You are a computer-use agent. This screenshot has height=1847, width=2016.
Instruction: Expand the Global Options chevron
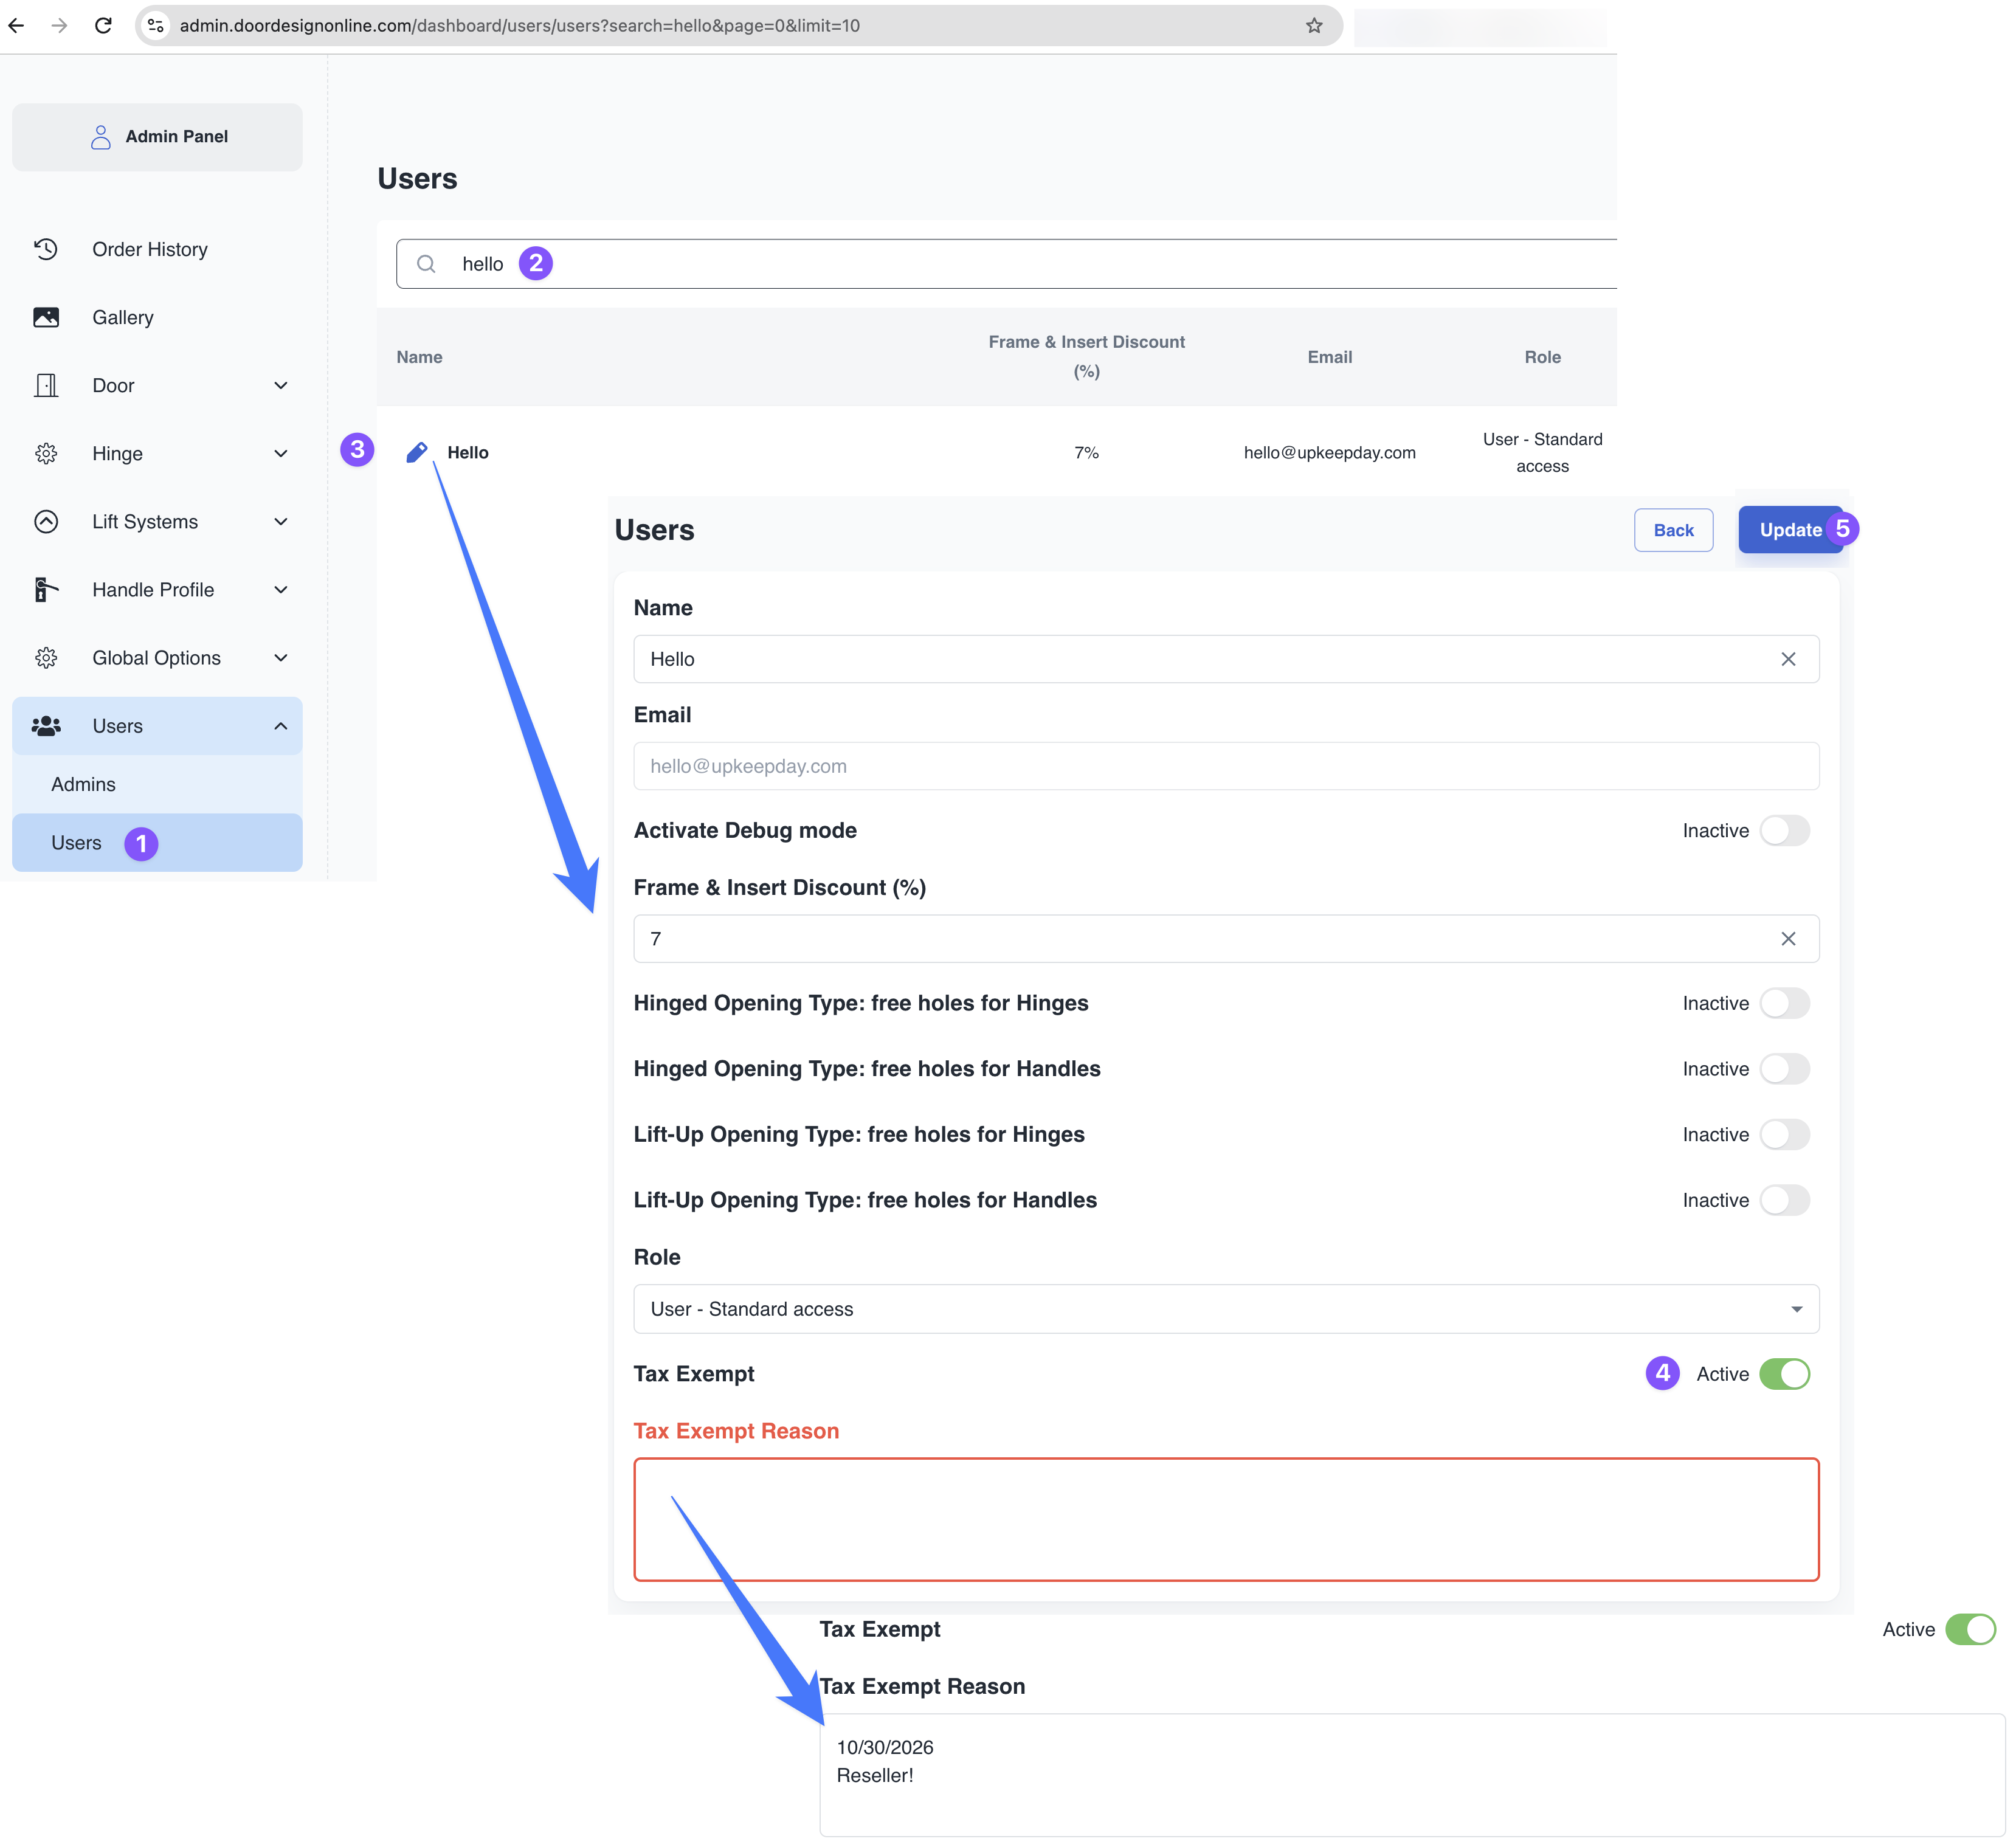click(x=281, y=657)
